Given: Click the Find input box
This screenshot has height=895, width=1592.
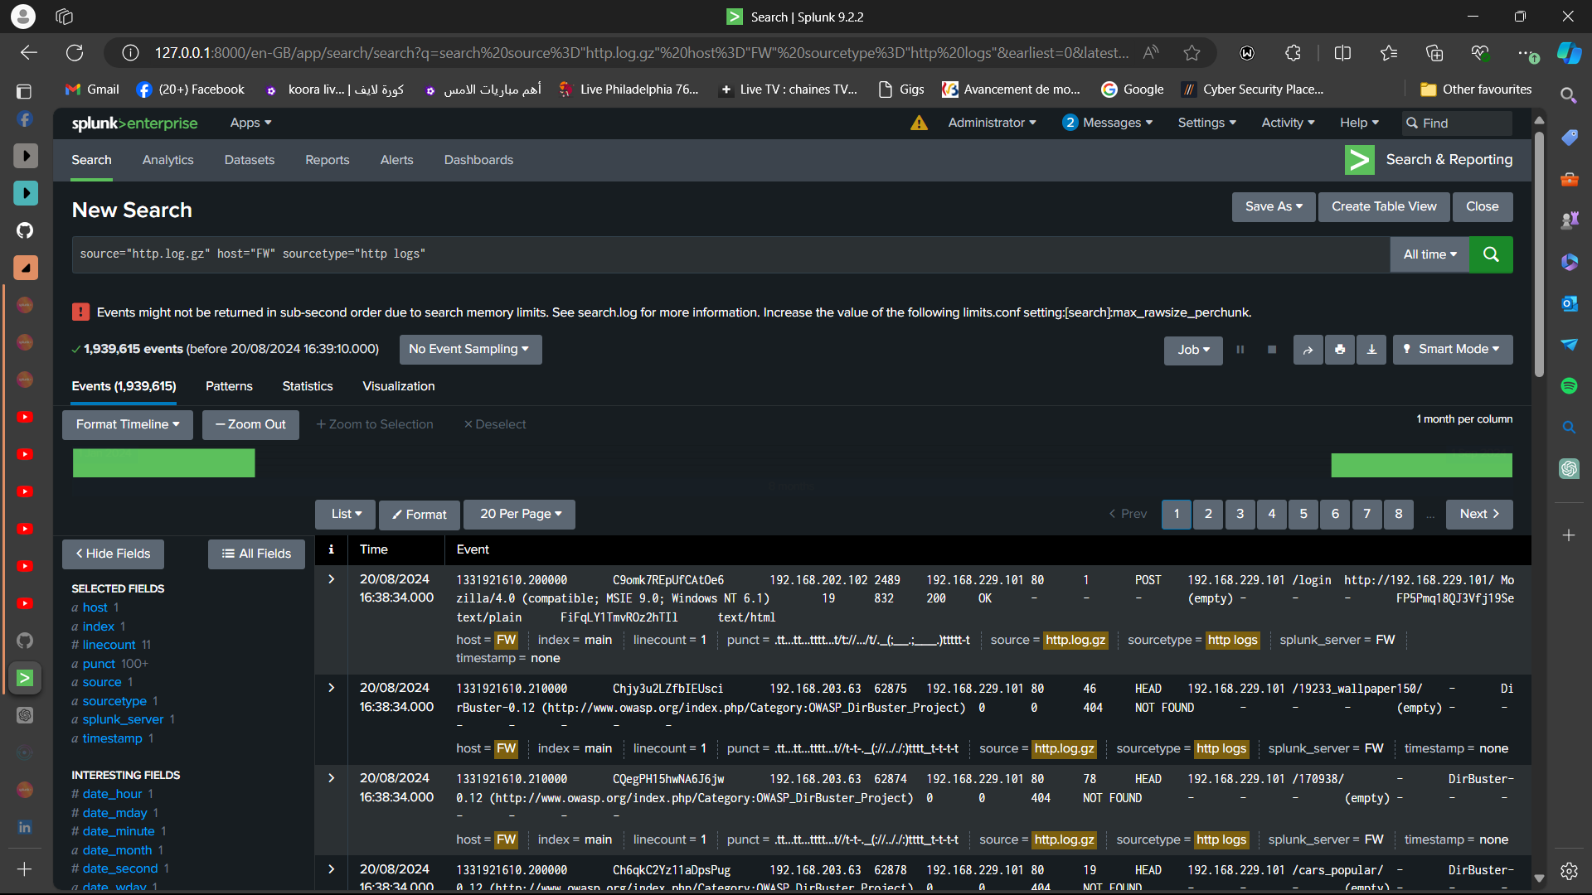Looking at the screenshot, I should (1458, 123).
